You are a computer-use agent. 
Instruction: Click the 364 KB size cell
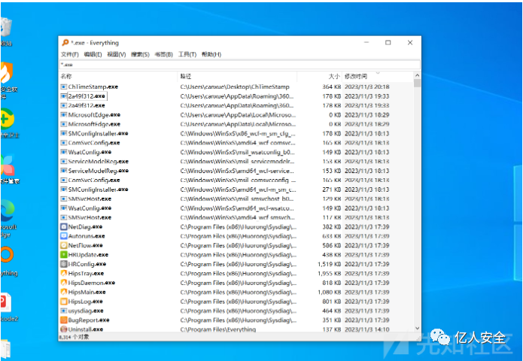[332, 86]
